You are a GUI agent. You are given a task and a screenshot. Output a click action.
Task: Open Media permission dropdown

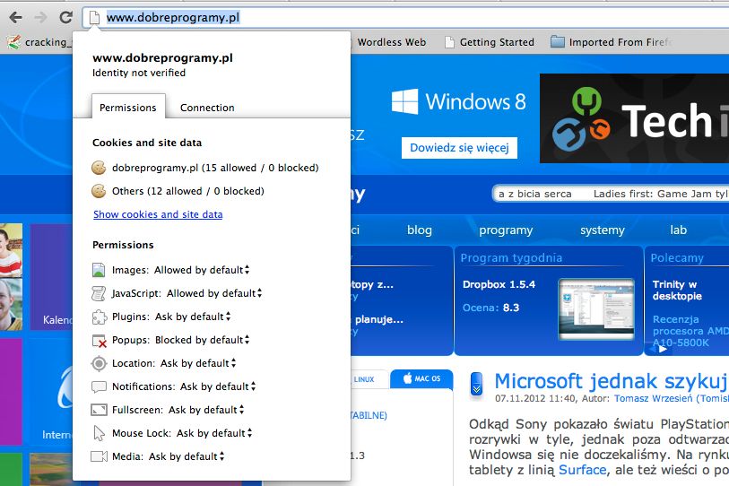pos(187,456)
